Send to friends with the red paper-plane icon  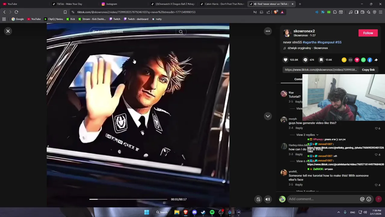357,60
